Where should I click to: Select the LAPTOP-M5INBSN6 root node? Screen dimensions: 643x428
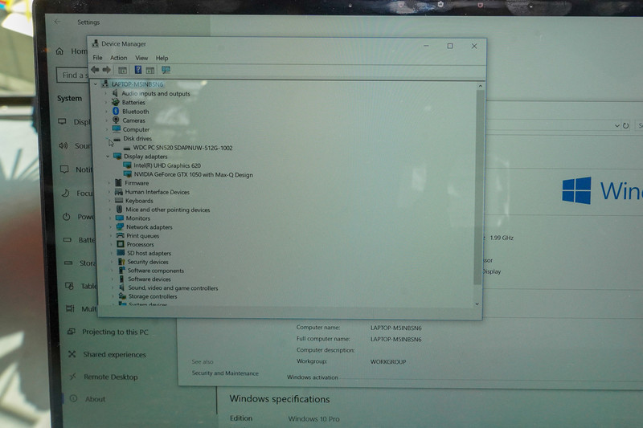[137, 84]
